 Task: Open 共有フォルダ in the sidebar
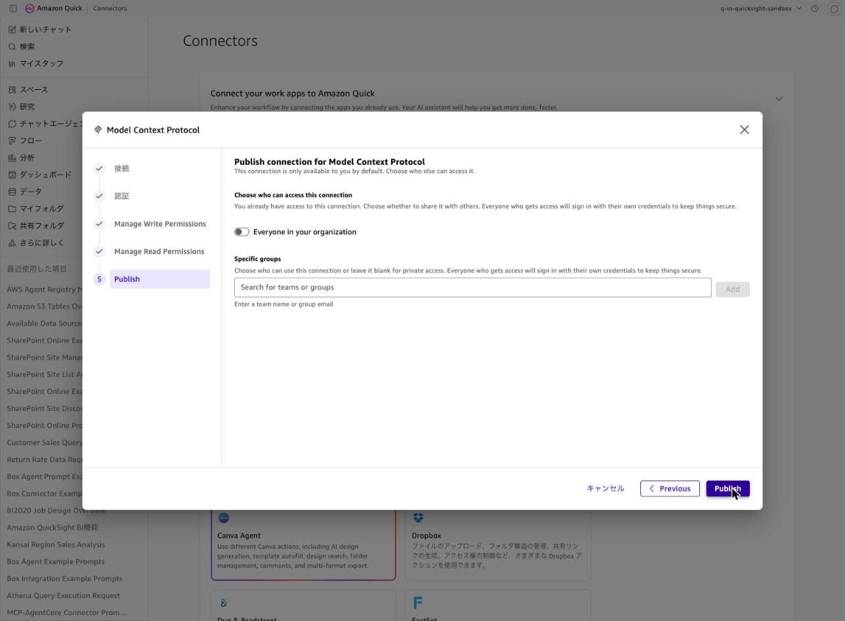36,226
